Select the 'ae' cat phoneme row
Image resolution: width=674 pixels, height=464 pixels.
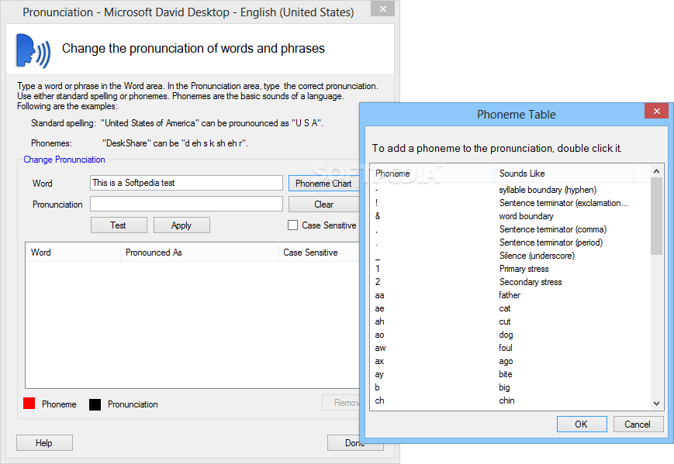click(x=510, y=308)
